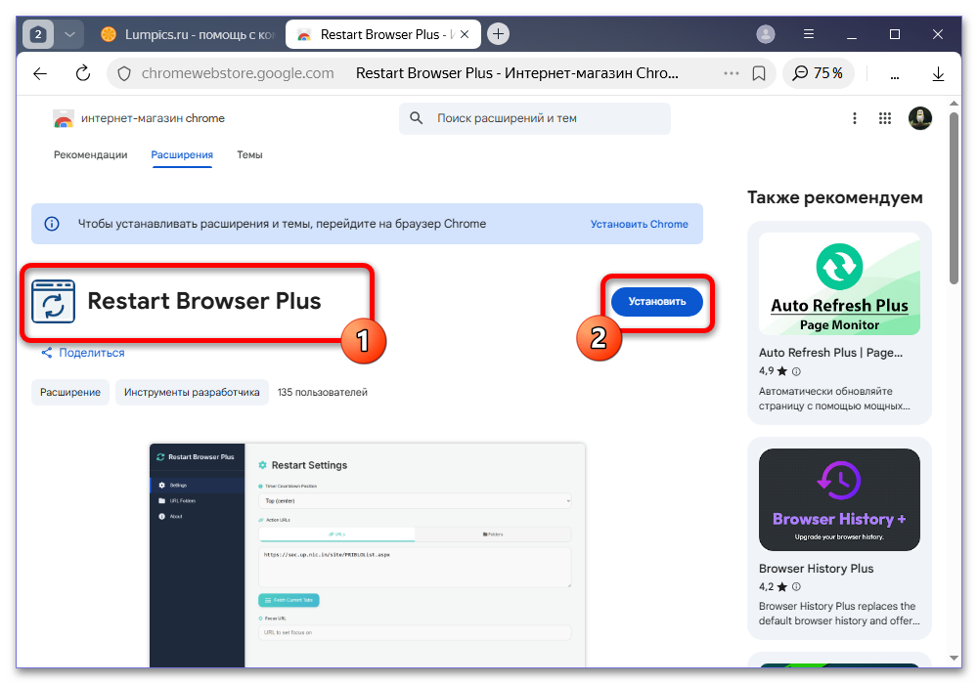Click the search field Поиск расширений и тем
The width and height of the screenshot is (978, 684).
point(535,118)
